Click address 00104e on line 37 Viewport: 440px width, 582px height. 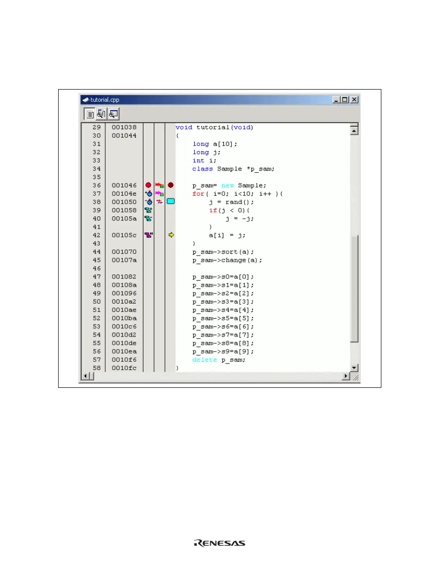coord(124,194)
